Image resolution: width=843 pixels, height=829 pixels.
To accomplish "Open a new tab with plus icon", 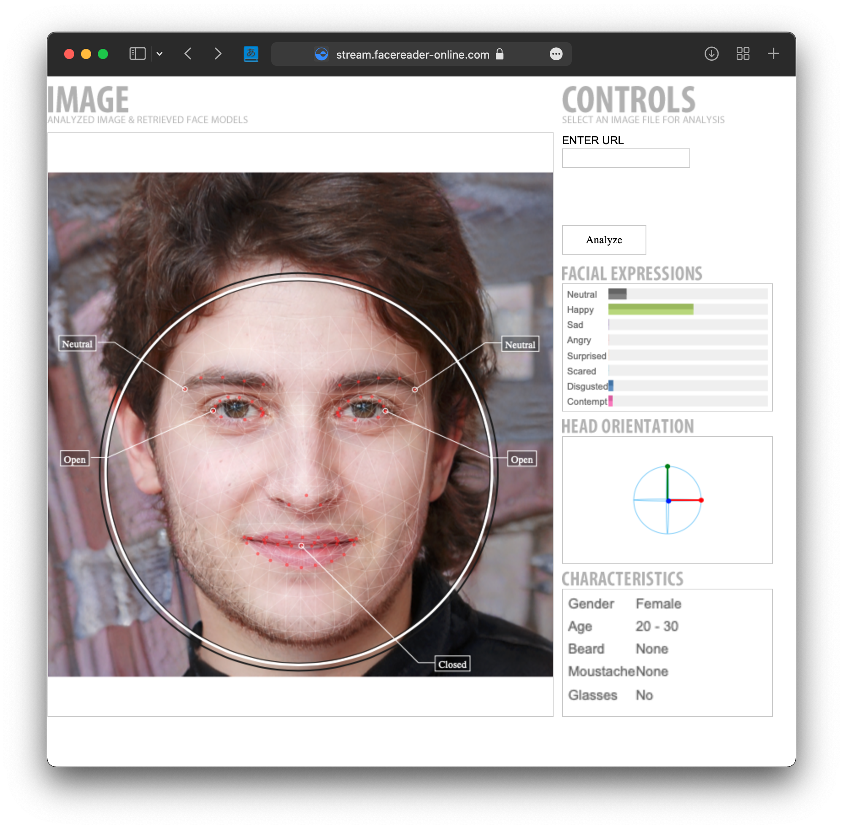I will pos(773,54).
